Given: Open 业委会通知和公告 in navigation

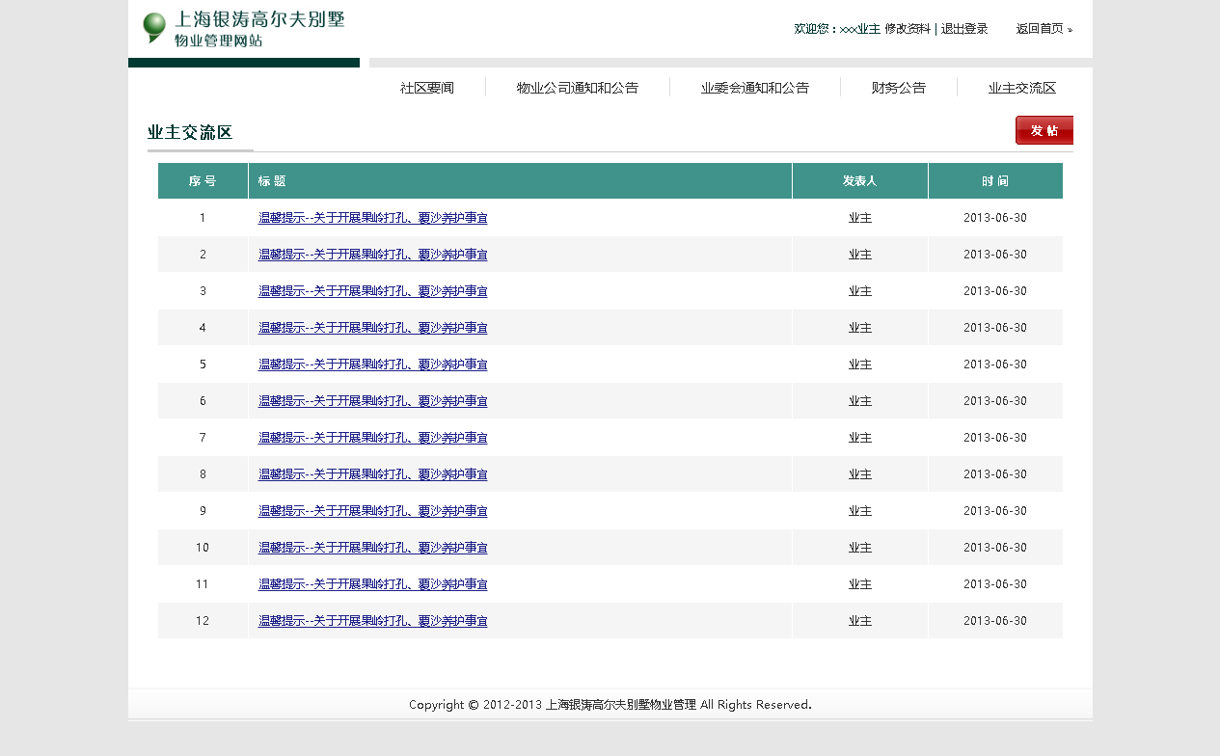Looking at the screenshot, I should pos(754,88).
